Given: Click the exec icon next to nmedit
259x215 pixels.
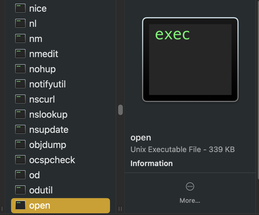Looking at the screenshot, I should pyautogui.click(x=20, y=54).
